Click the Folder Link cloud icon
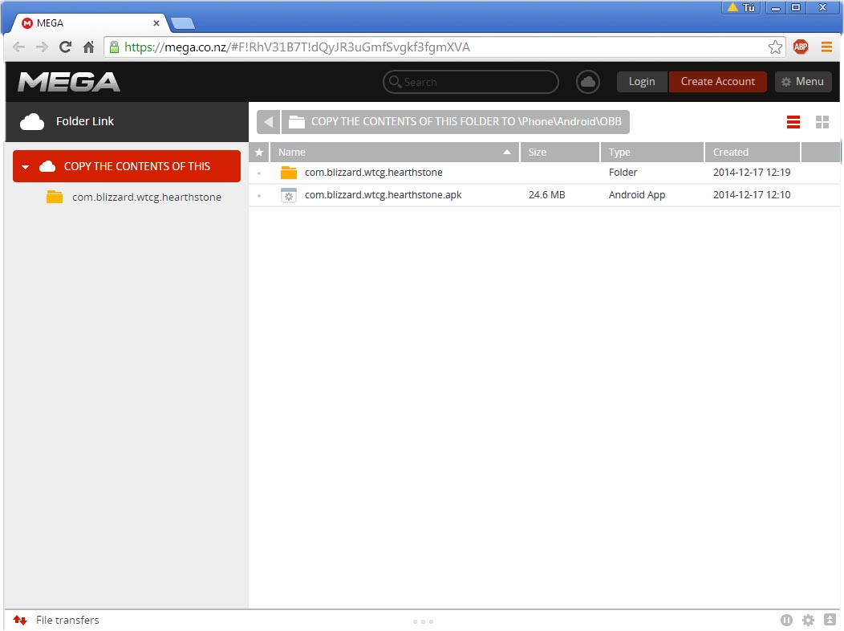844x631 pixels. 32,122
